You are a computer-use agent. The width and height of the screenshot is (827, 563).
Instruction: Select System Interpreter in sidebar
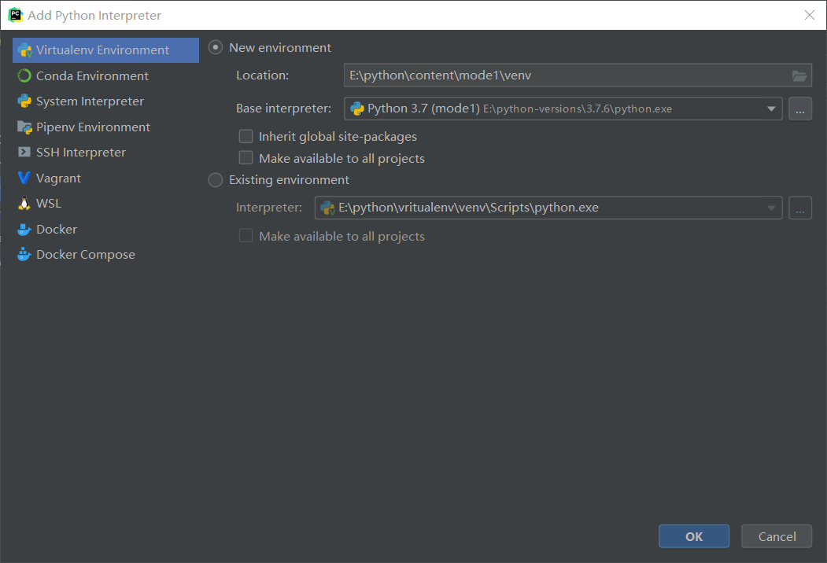pyautogui.click(x=105, y=101)
